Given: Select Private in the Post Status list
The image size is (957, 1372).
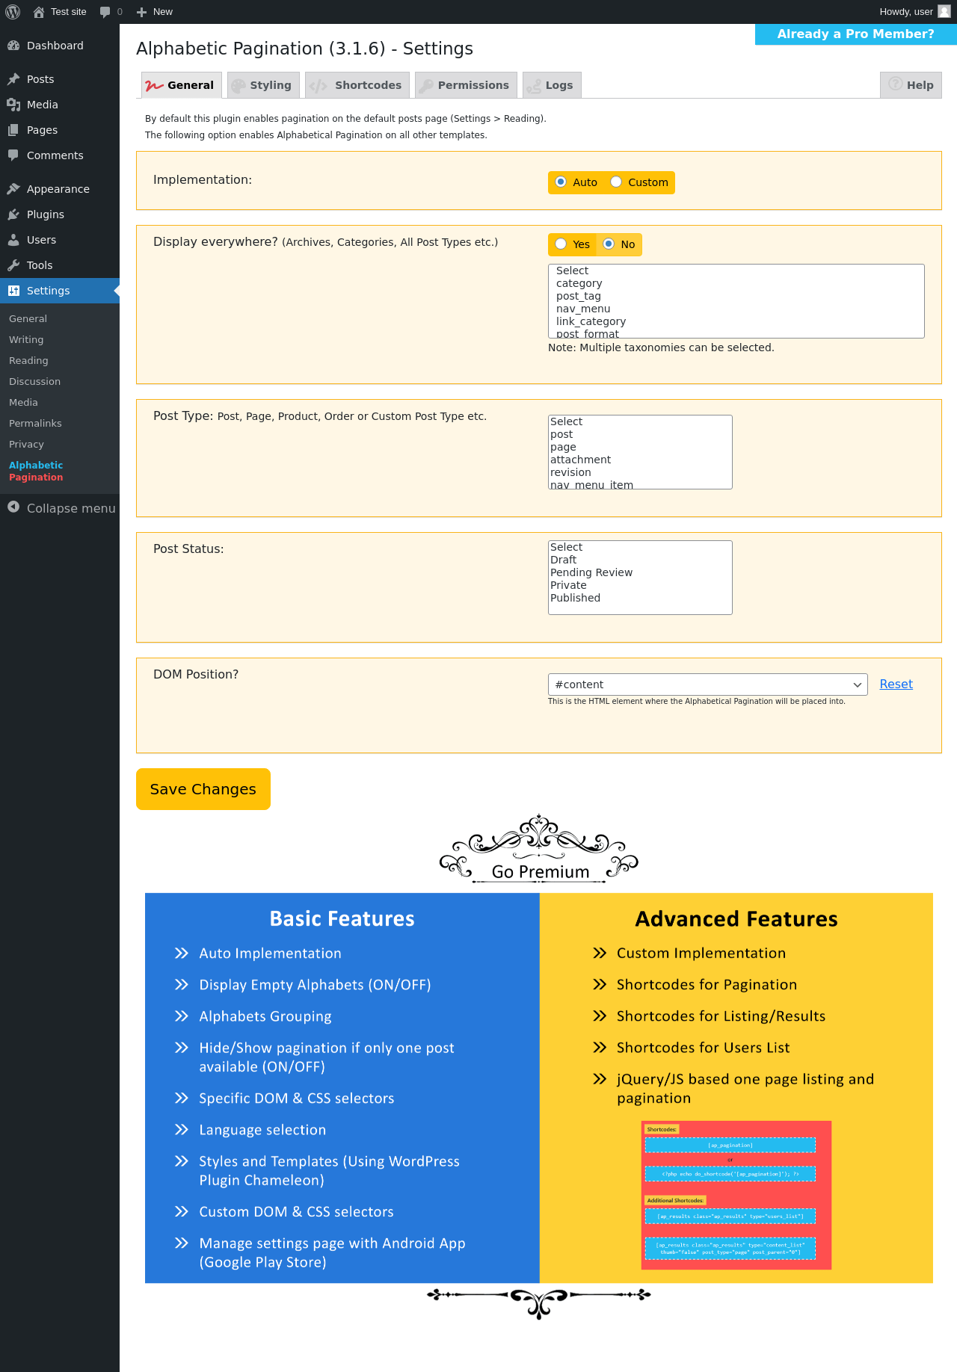Looking at the screenshot, I should [640, 585].
